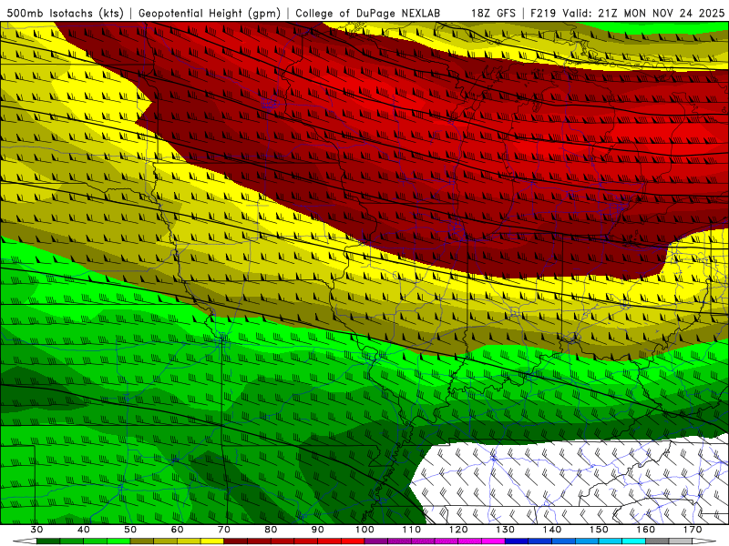Click the legend value 30

click(36, 530)
